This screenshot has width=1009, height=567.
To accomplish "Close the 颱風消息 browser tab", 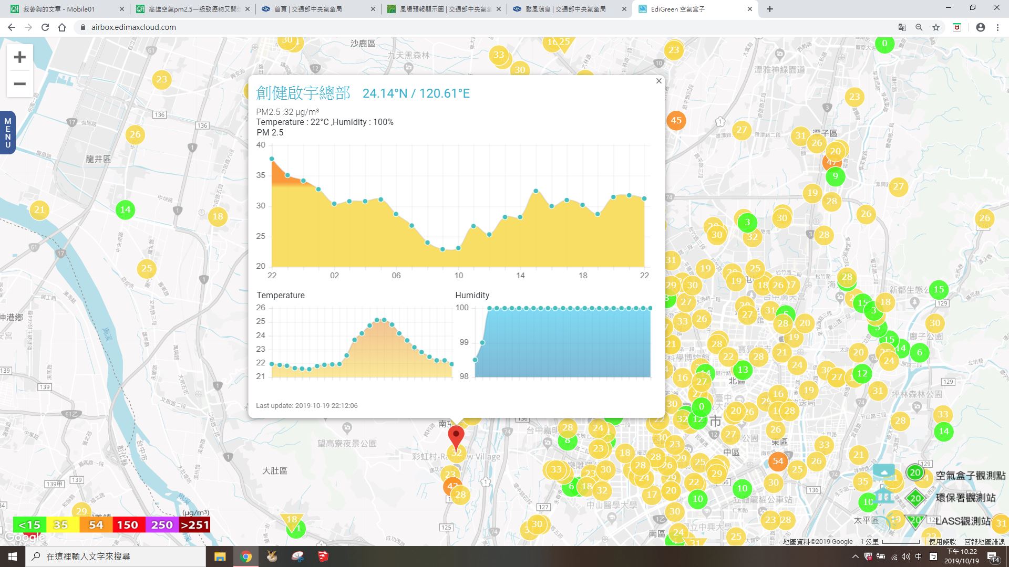I will tap(624, 9).
